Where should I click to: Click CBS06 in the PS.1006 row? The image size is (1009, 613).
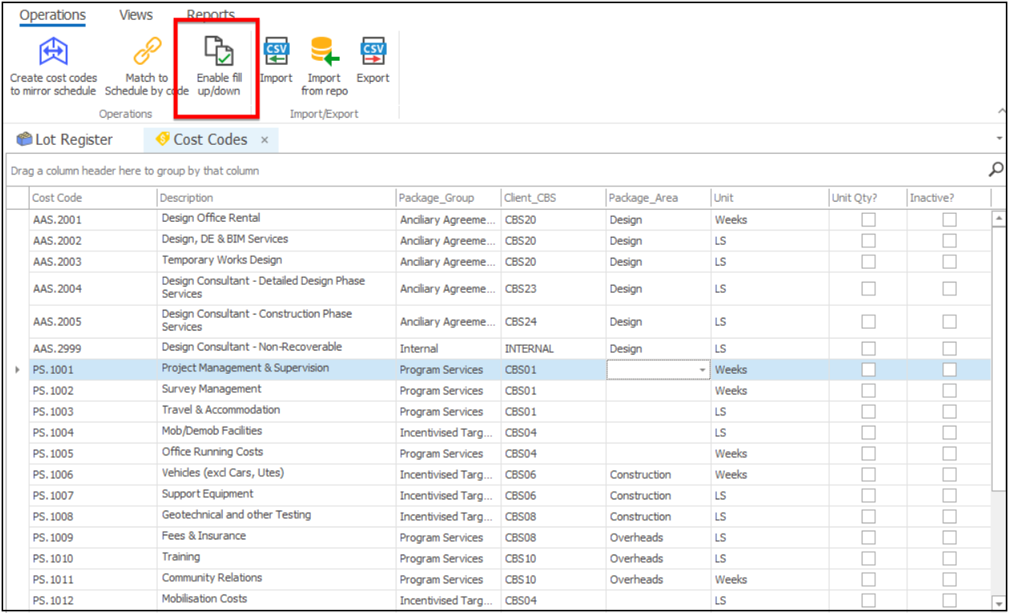553,475
